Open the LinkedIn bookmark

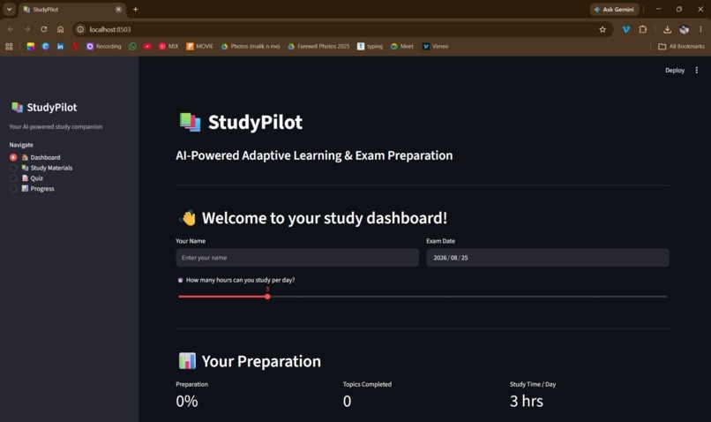(60, 46)
